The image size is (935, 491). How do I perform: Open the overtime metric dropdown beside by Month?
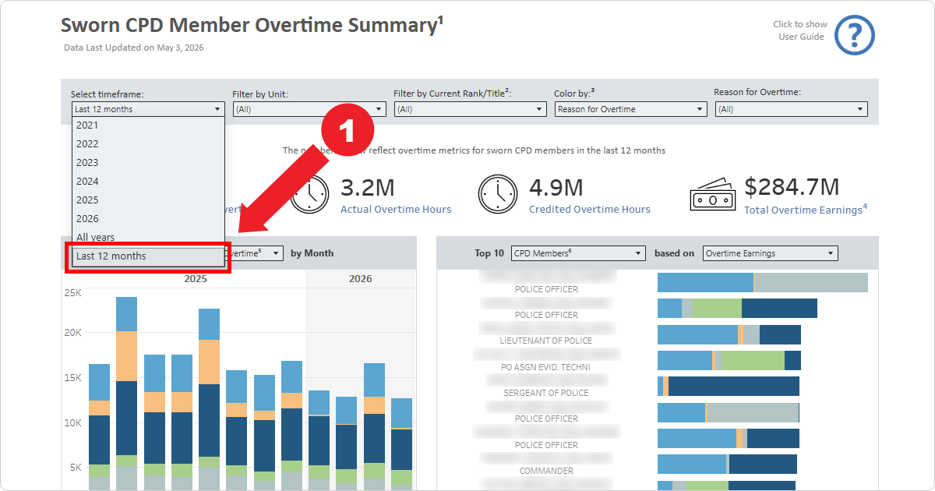click(254, 253)
